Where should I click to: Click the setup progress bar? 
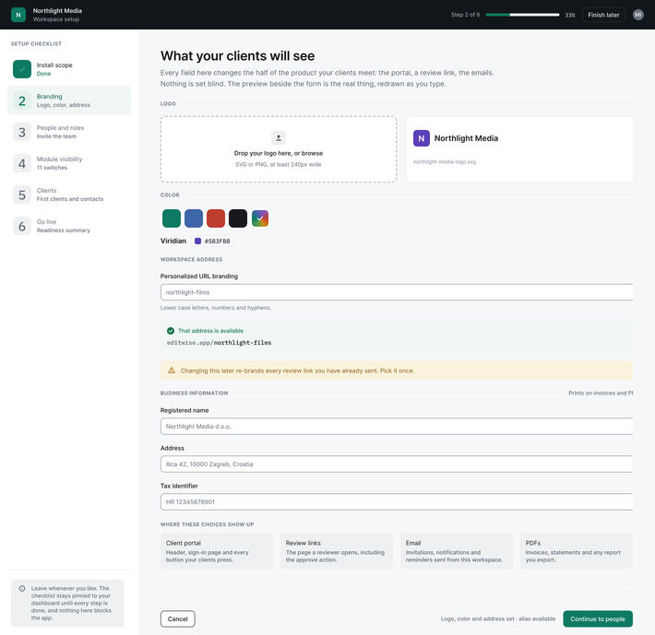pos(522,15)
